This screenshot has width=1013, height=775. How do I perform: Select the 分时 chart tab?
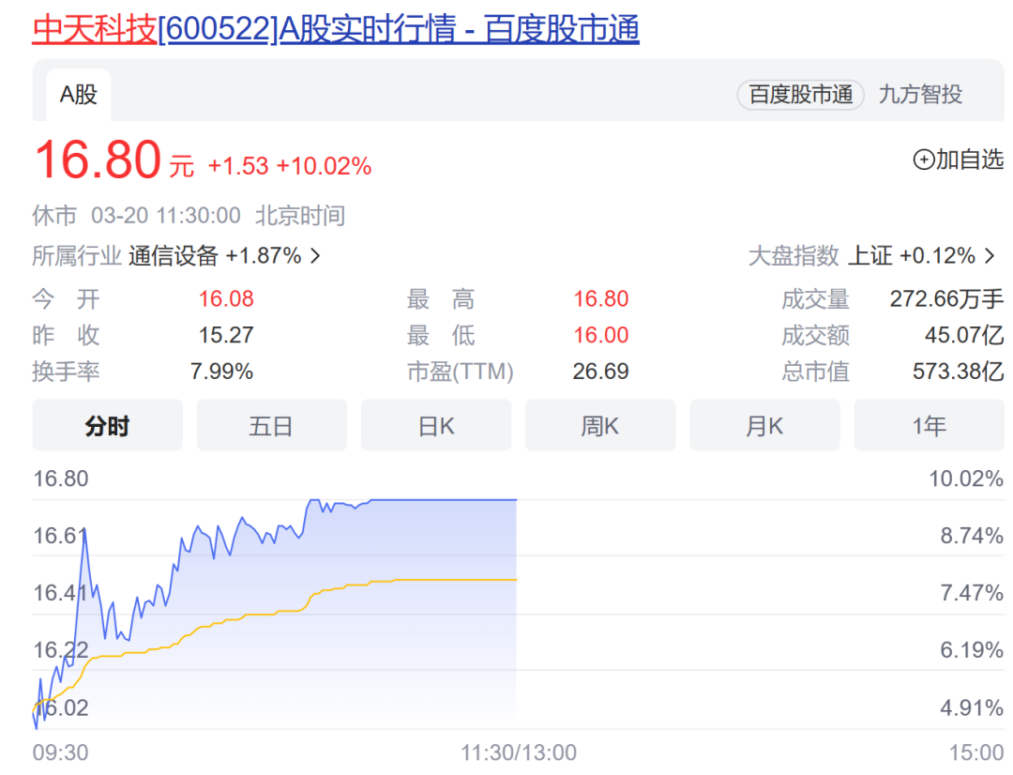[x=107, y=425]
